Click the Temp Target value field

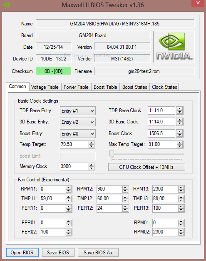(74, 144)
